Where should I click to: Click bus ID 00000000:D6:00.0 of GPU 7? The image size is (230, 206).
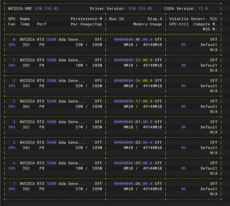133,184
